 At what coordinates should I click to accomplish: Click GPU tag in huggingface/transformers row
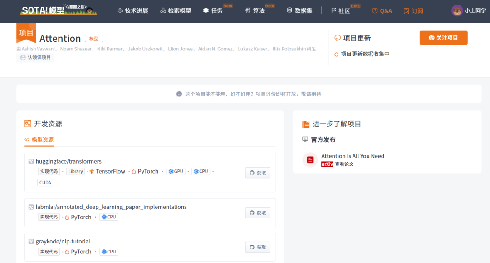click(176, 171)
